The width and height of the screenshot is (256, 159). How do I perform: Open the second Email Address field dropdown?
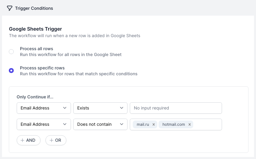[44, 124]
